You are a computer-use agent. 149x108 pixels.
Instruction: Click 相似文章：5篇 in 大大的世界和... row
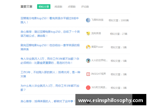tap(119, 61)
